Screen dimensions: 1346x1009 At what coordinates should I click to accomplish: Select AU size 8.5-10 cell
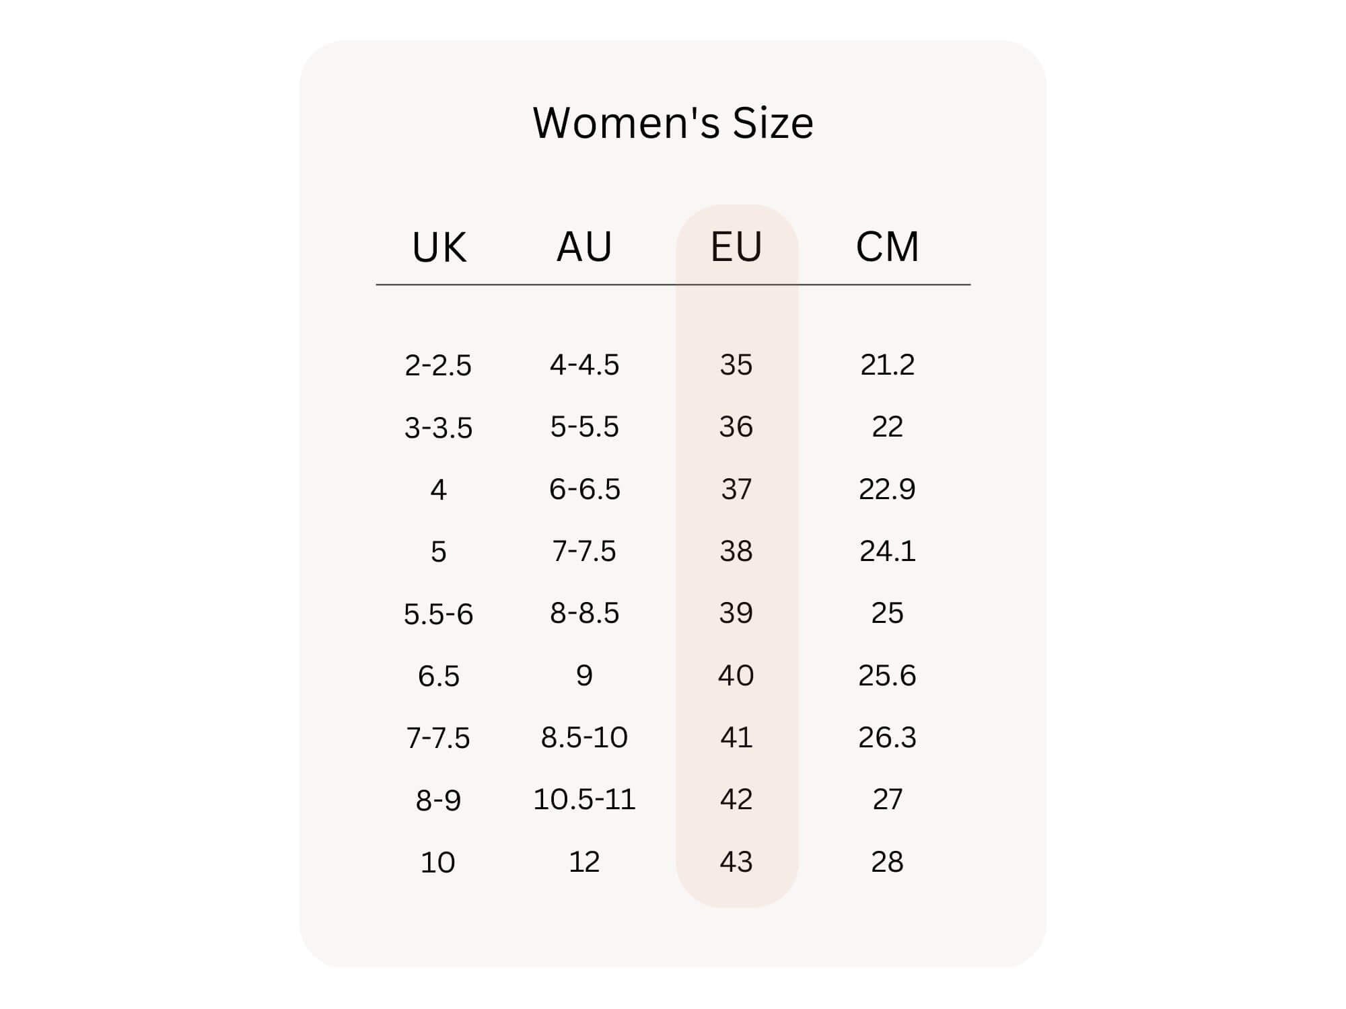pyautogui.click(x=584, y=738)
